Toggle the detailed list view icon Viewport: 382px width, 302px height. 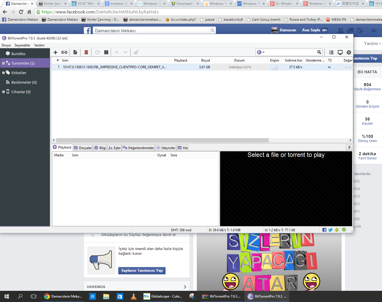[331, 52]
